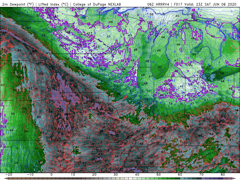Select the '0' label on the scale
Screen dimensions: 240x180
pos(51,175)
